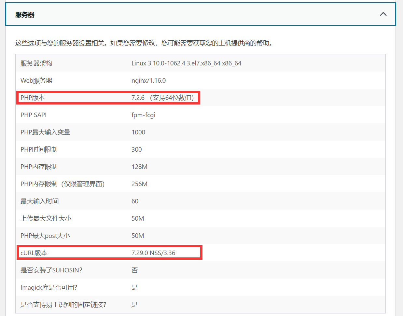Select the 上传最大文件大小 row label
Viewport: 403px width, 316px height.
point(46,218)
